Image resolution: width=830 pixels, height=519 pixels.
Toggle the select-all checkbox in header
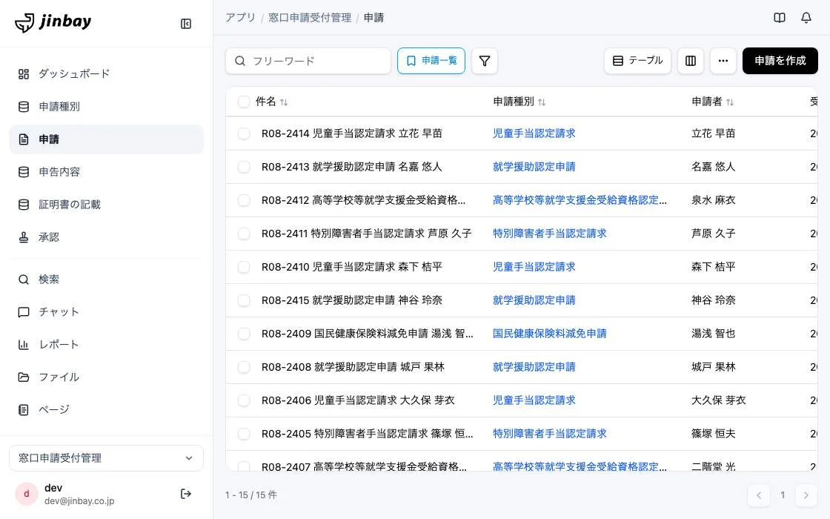coord(244,102)
